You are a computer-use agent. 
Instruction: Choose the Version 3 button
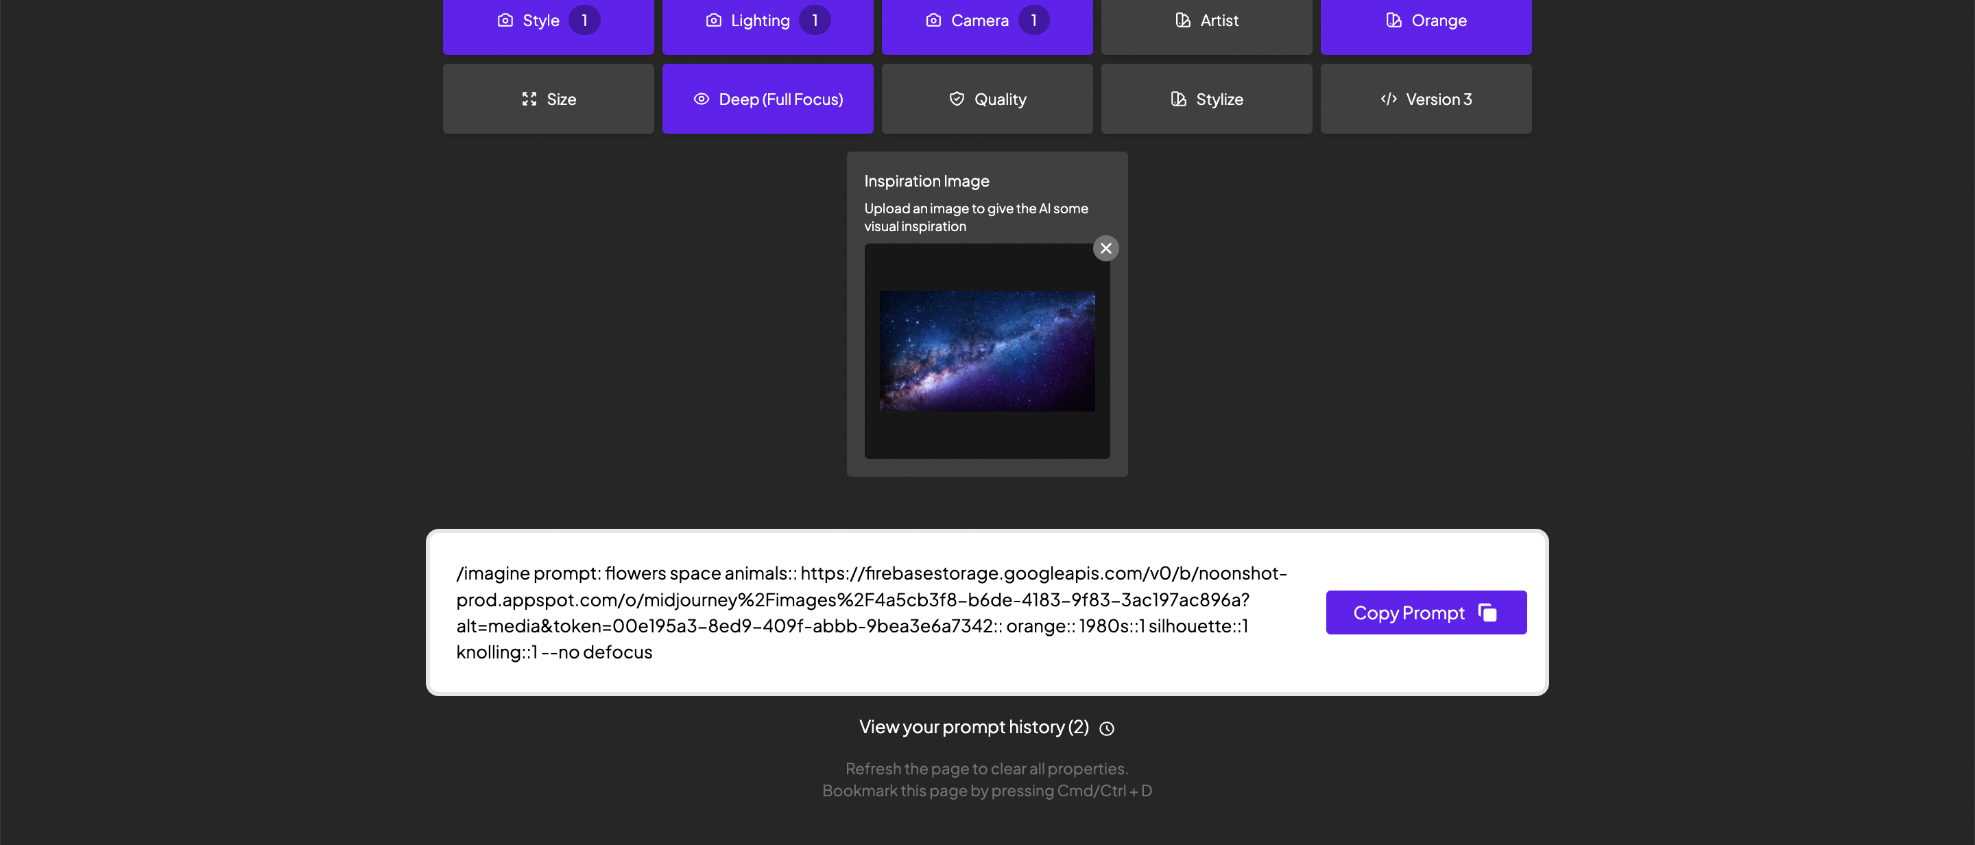[1425, 99]
